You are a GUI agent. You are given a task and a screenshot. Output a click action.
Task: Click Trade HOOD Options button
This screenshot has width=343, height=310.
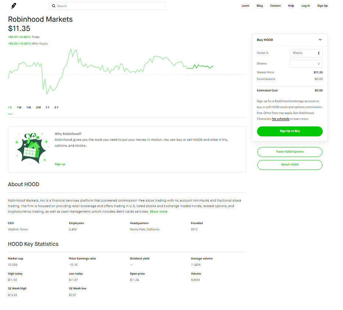[290, 152]
